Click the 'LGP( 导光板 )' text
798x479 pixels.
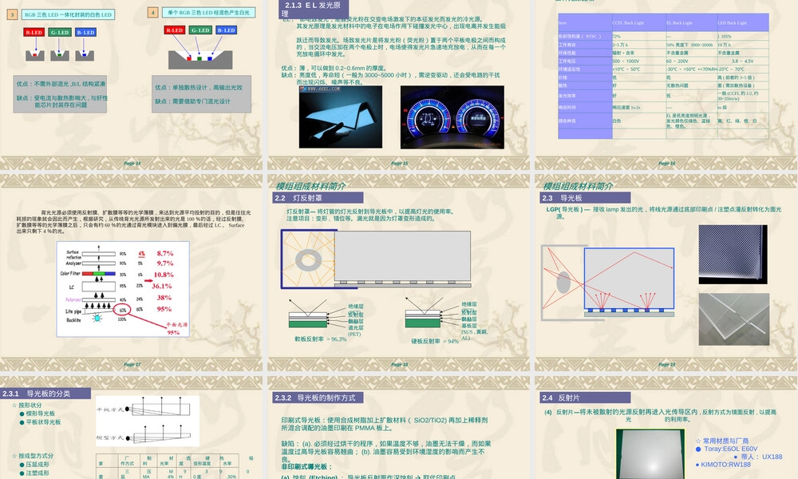(564, 209)
